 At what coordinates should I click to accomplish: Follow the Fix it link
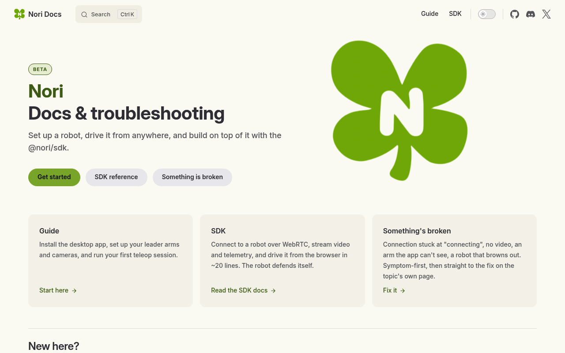[394, 290]
